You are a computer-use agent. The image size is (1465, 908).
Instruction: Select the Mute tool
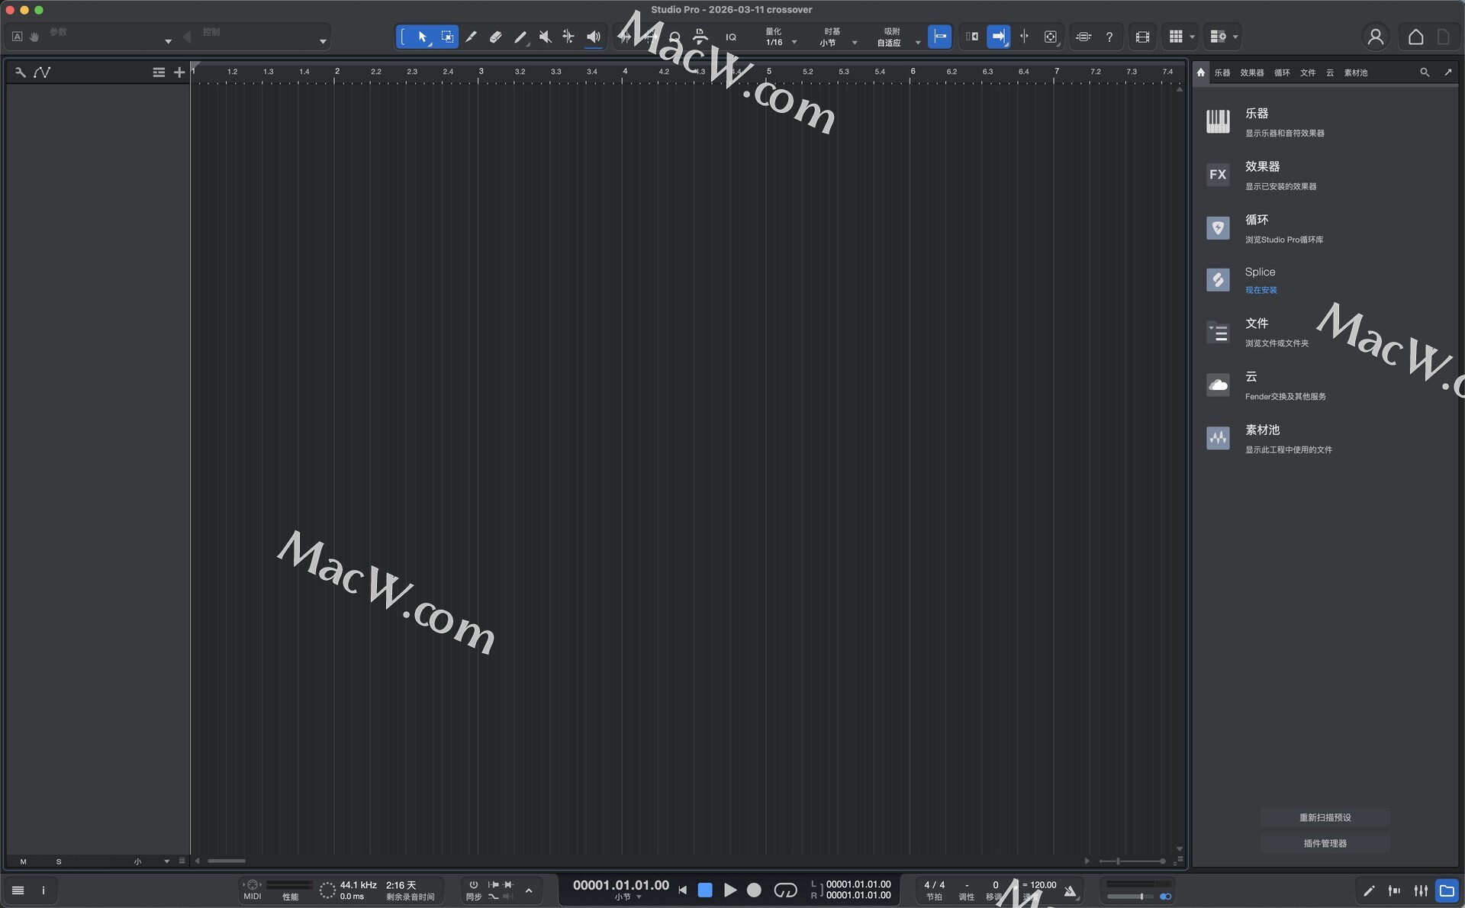tap(545, 37)
